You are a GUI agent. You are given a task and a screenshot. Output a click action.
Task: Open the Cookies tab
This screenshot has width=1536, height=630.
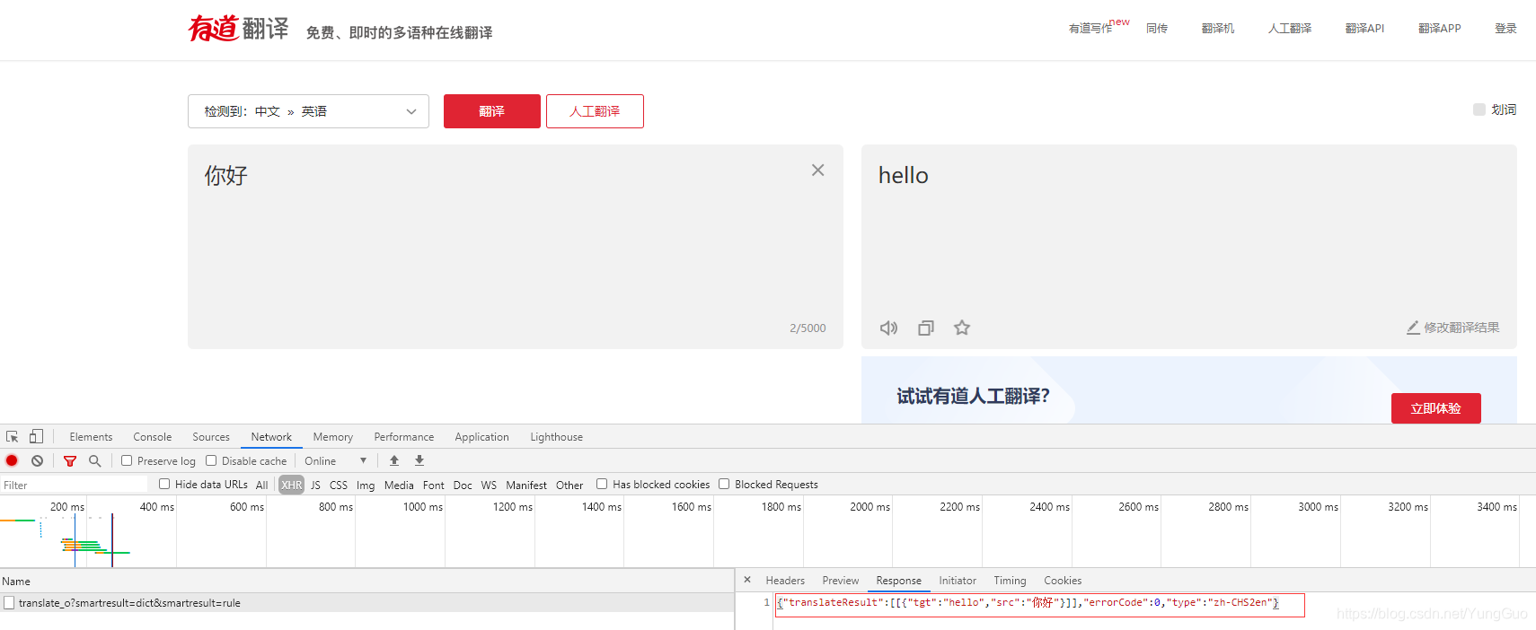pyautogui.click(x=1063, y=581)
